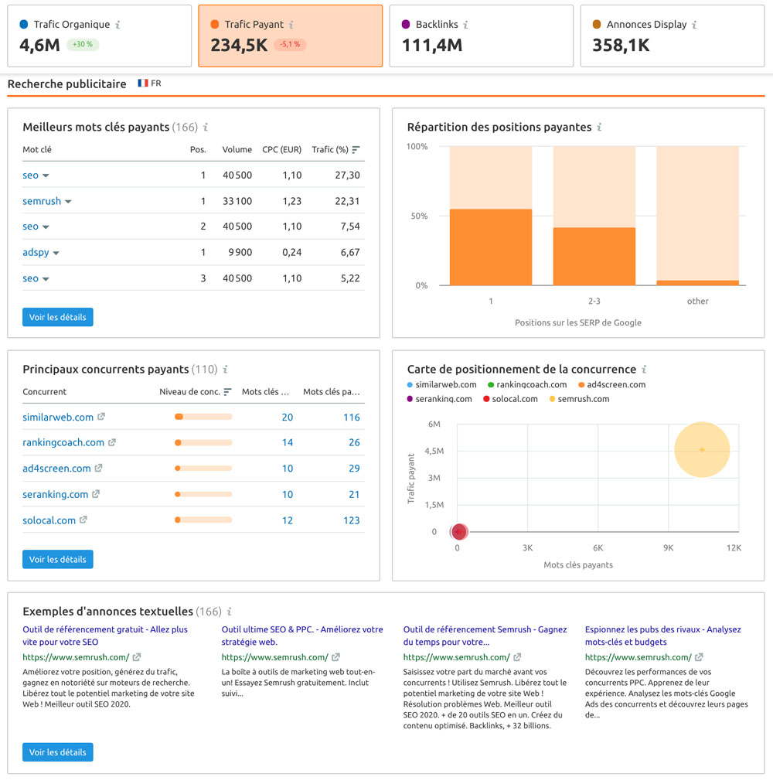Open rankingcoach.com external link icon
773x784 pixels.
[112, 442]
